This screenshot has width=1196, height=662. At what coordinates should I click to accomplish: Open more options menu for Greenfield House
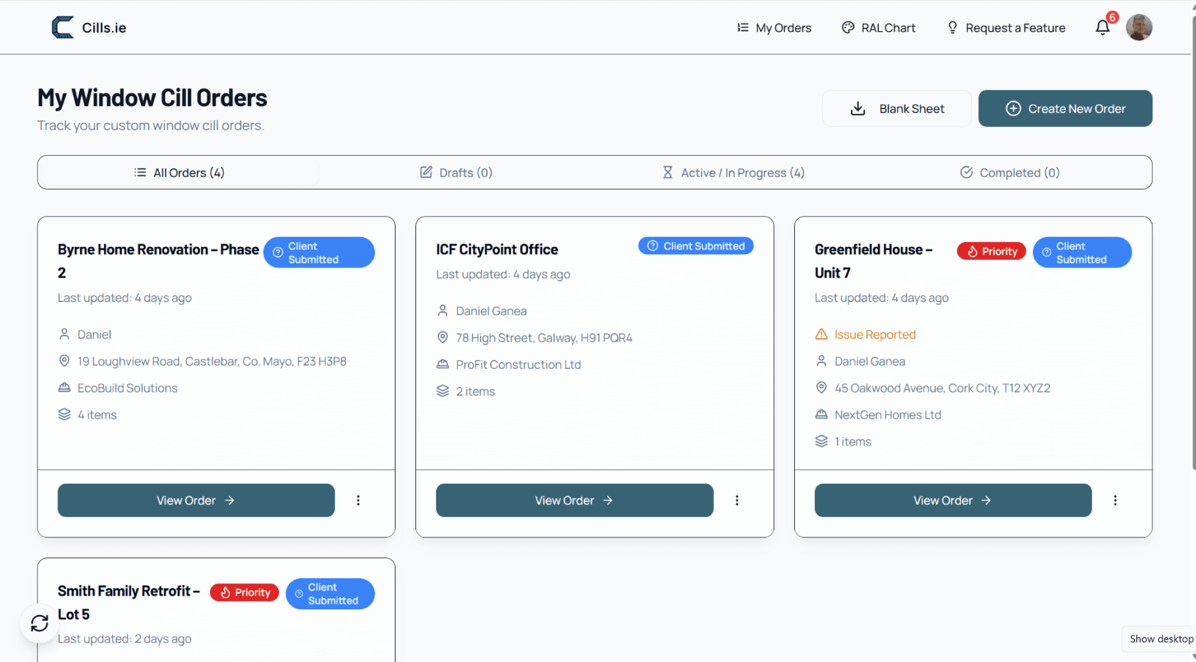click(x=1115, y=500)
